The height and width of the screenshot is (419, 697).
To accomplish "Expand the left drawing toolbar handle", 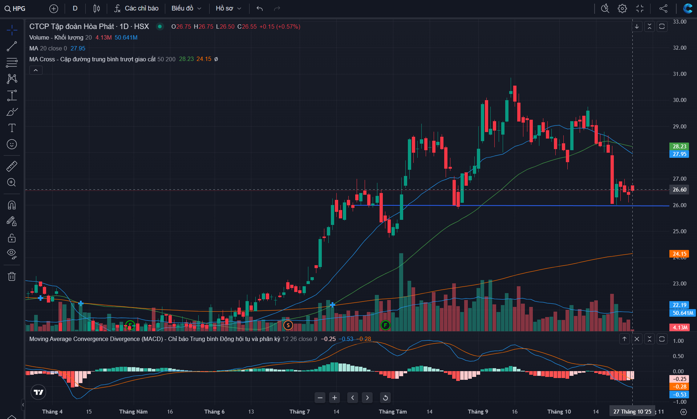I will click(x=23, y=404).
